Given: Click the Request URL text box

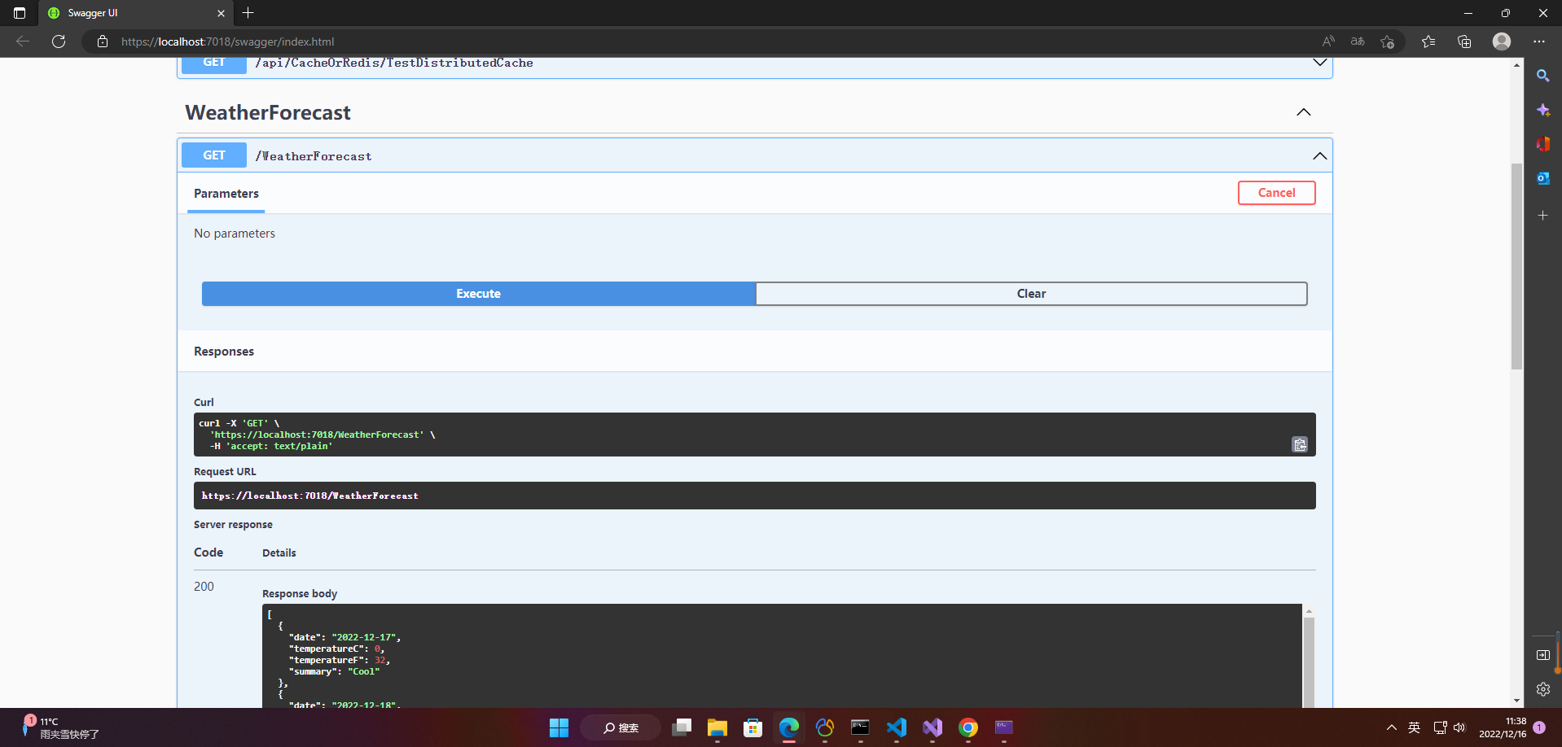Looking at the screenshot, I should pos(754,496).
